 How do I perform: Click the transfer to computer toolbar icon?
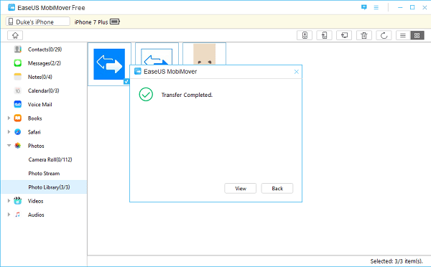point(344,35)
